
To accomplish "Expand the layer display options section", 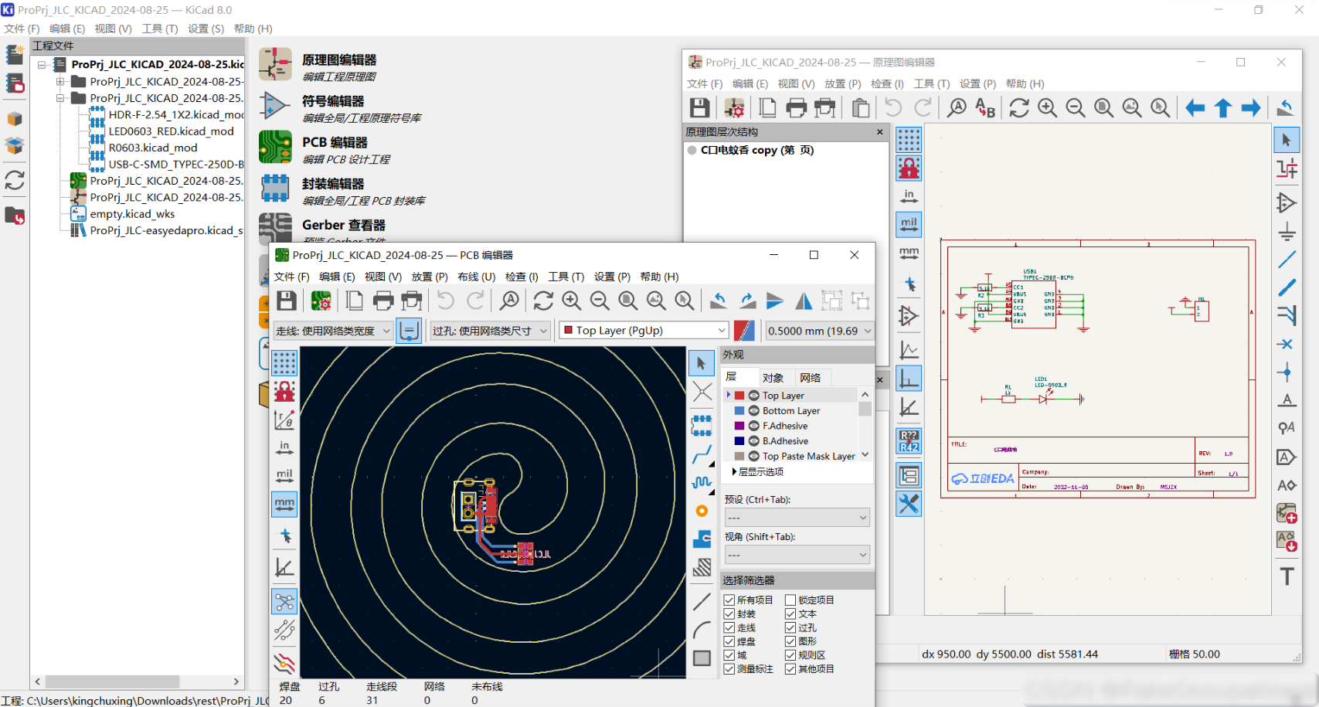I will [x=757, y=471].
